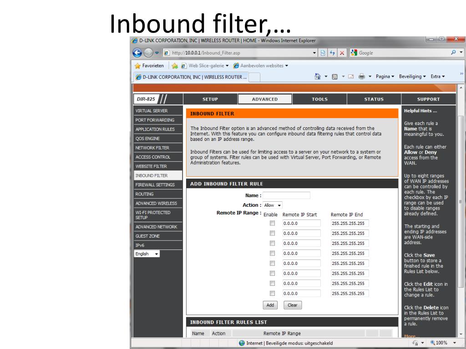Switch to the STATUS tab

click(374, 99)
